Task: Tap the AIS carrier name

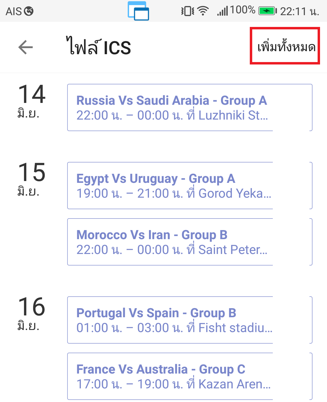Action: (14, 12)
